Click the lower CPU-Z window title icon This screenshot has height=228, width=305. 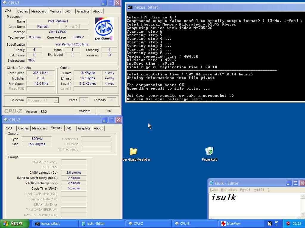tap(6, 120)
